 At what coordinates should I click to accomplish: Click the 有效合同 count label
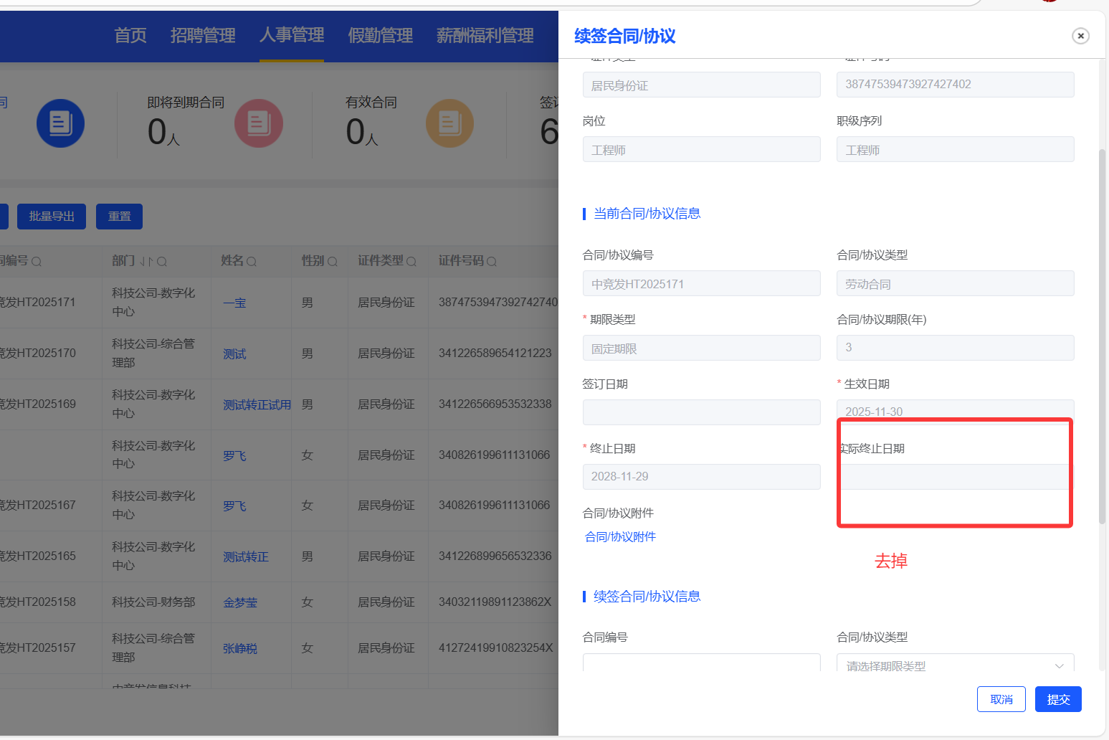[371, 103]
